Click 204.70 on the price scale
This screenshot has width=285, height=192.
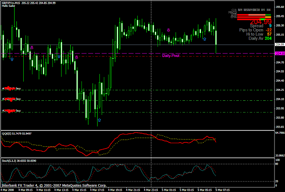point(280,62)
